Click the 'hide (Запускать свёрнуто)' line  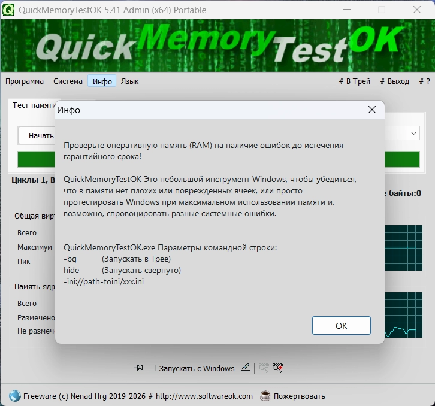click(122, 271)
